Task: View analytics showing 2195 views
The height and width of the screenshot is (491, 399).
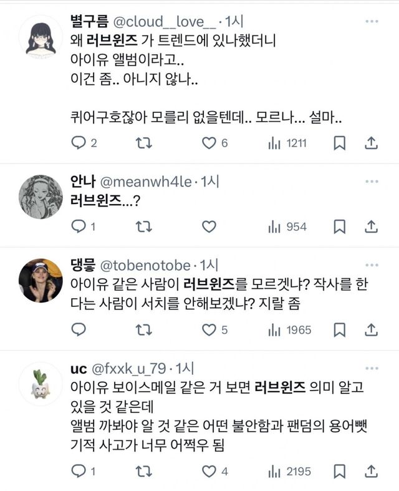Action: [289, 470]
